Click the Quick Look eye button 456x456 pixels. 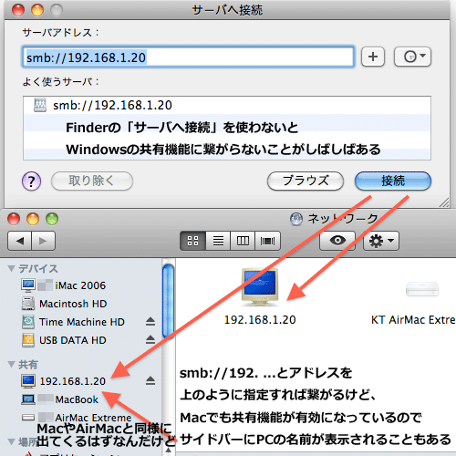click(337, 241)
